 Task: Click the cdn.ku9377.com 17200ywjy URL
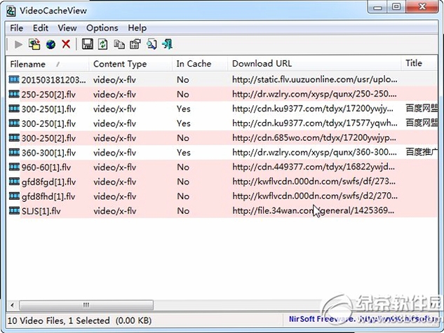tap(313, 109)
